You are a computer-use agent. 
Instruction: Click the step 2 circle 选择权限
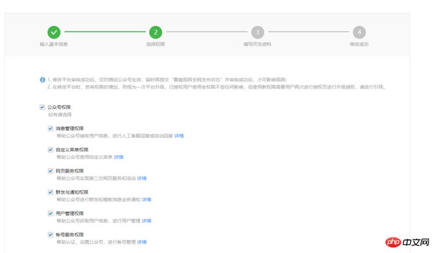[156, 32]
